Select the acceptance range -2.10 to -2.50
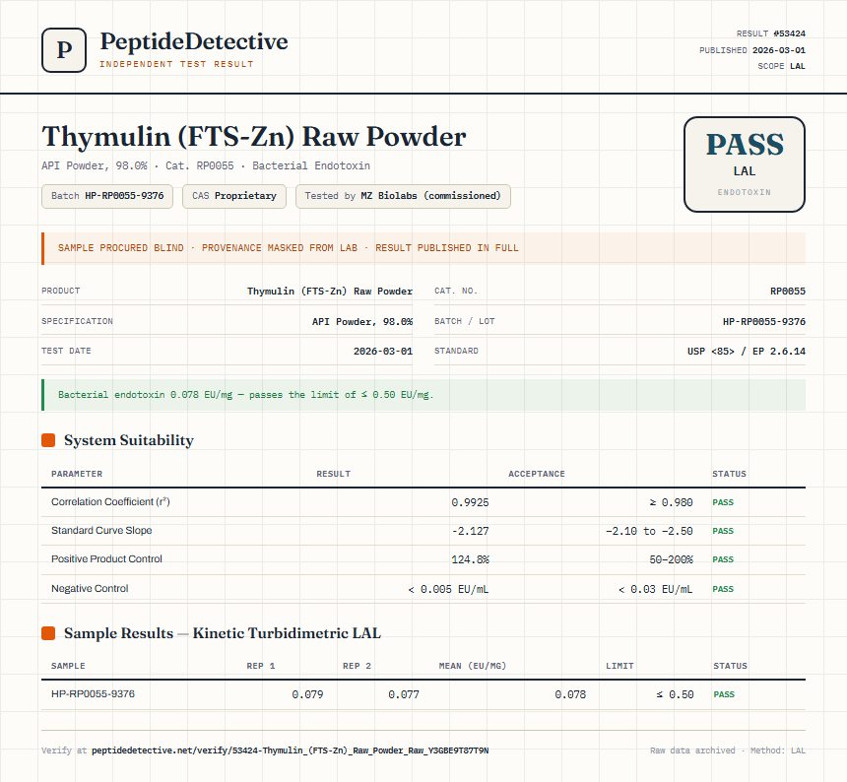The height and width of the screenshot is (782, 847). click(x=649, y=531)
